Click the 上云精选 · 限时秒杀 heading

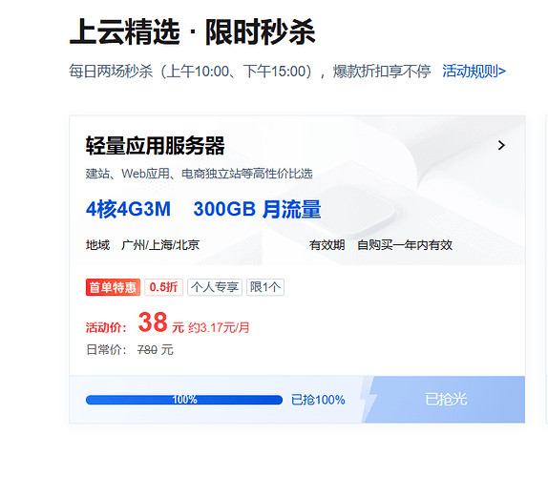(x=193, y=31)
